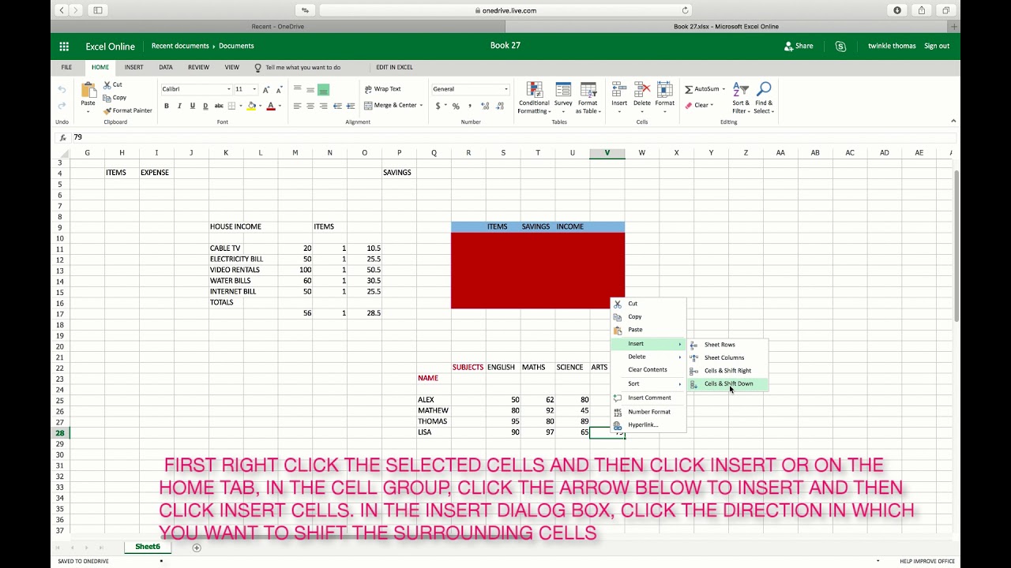
Task: Undo the last action
Action: (62, 90)
